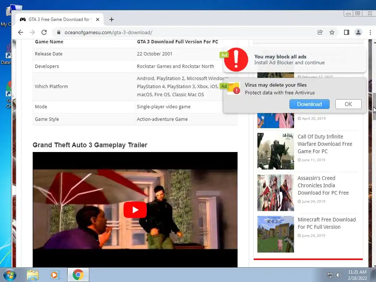Close the GTA 3 Free Game Download tab
The width and height of the screenshot is (376, 282).
point(98,19)
